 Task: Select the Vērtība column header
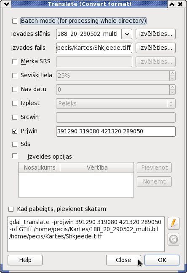[97, 168]
